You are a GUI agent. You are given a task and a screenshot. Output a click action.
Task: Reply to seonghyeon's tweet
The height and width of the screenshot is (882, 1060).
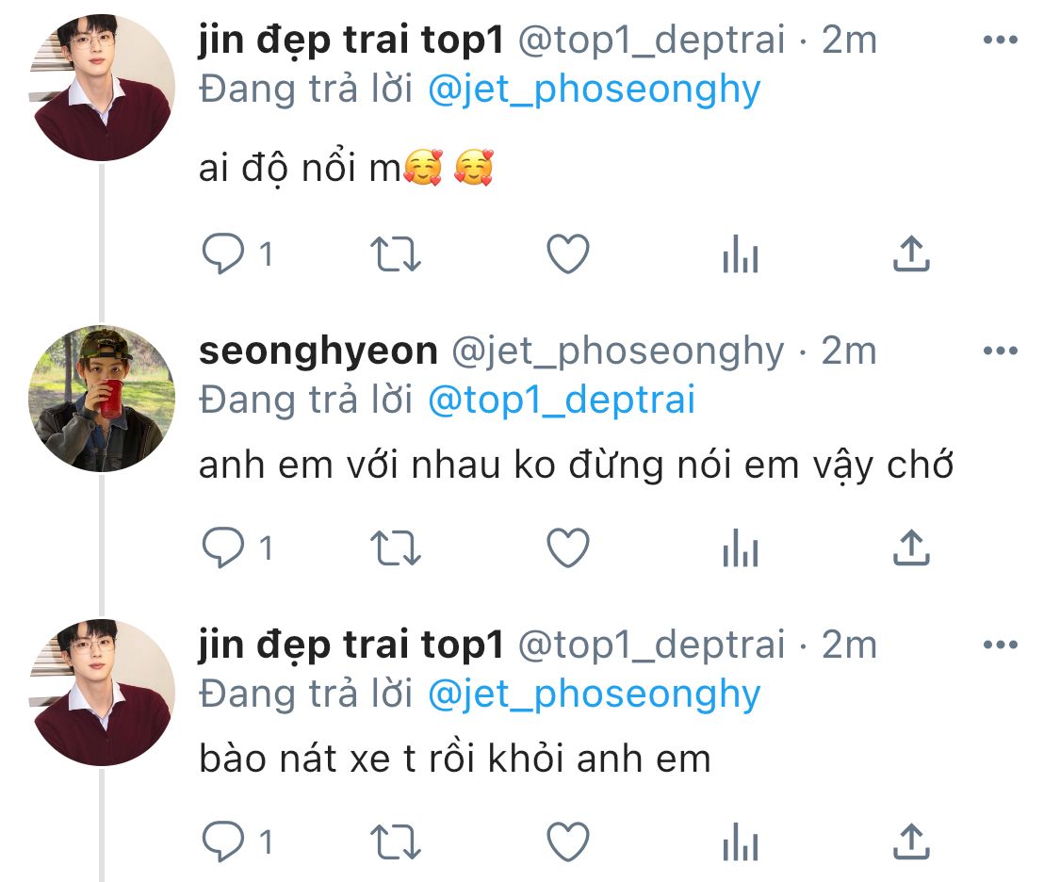point(223,548)
